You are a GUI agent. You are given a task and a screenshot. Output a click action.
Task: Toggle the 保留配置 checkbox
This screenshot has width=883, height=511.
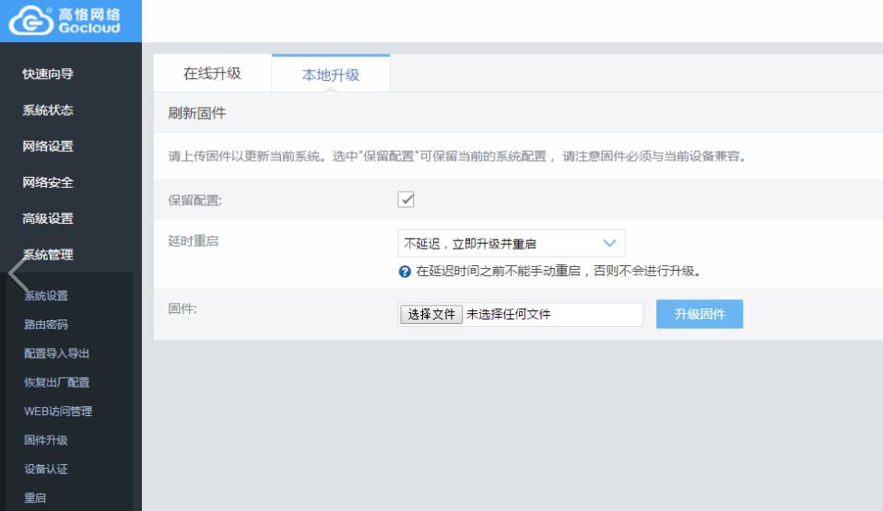tap(406, 199)
